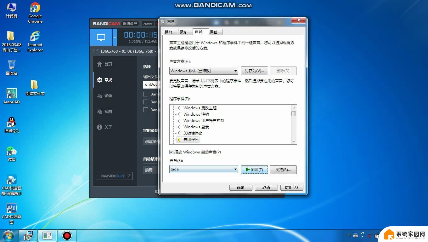Click the control panel taskbar icon
The height and width of the screenshot is (242, 428).
[x=48, y=236]
